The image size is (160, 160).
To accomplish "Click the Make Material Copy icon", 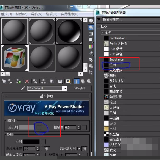I will 35,81.
